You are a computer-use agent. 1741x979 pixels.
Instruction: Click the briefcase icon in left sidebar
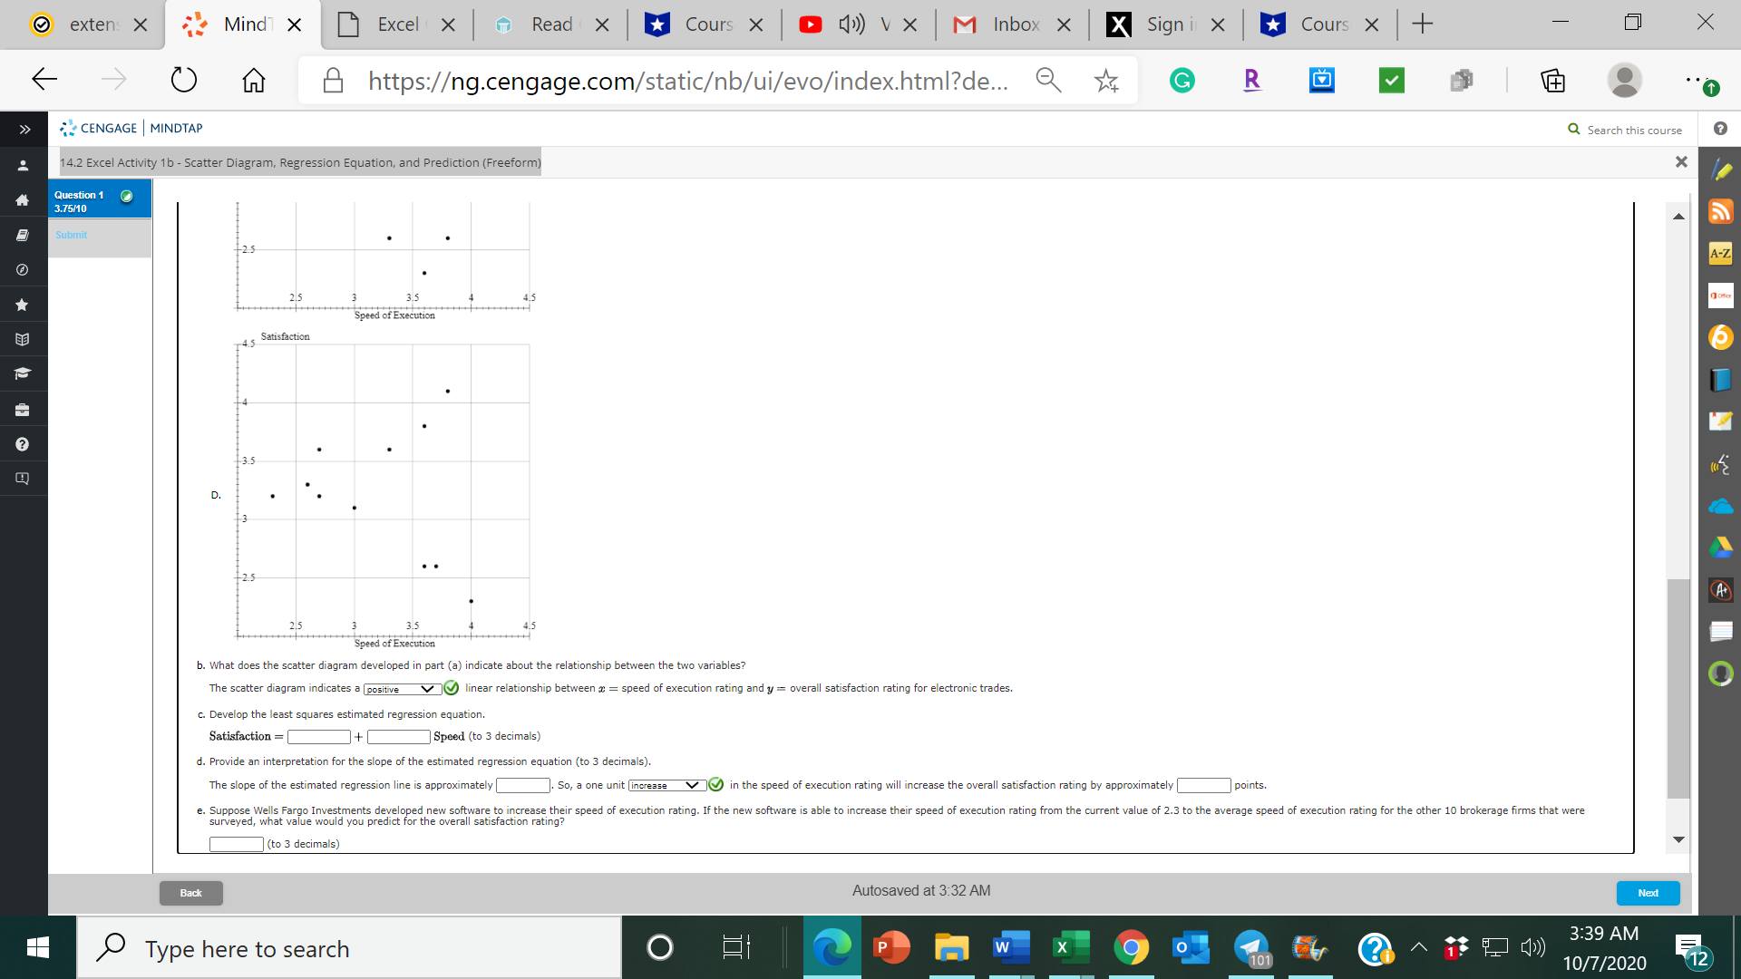pyautogui.click(x=23, y=410)
